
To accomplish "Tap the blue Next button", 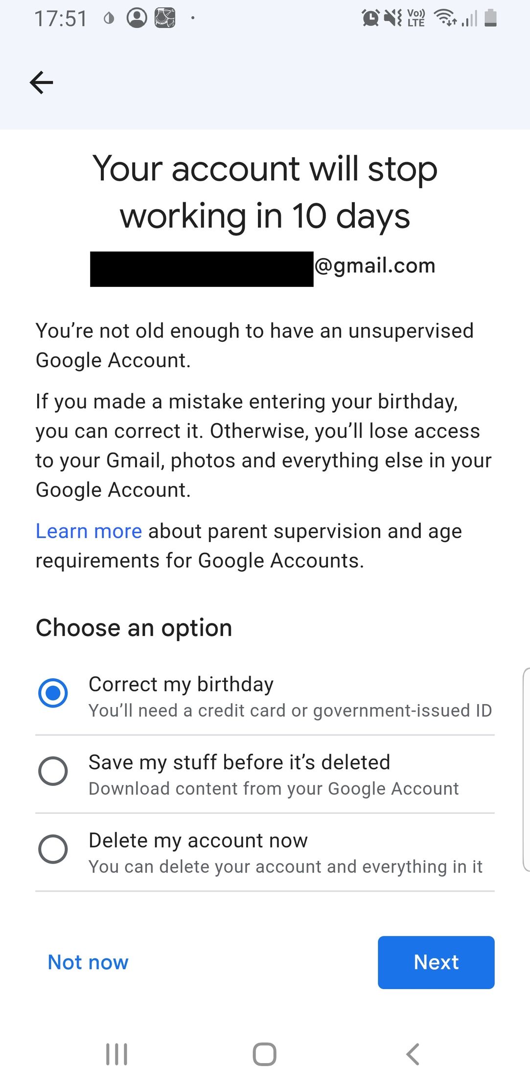I will coord(436,962).
